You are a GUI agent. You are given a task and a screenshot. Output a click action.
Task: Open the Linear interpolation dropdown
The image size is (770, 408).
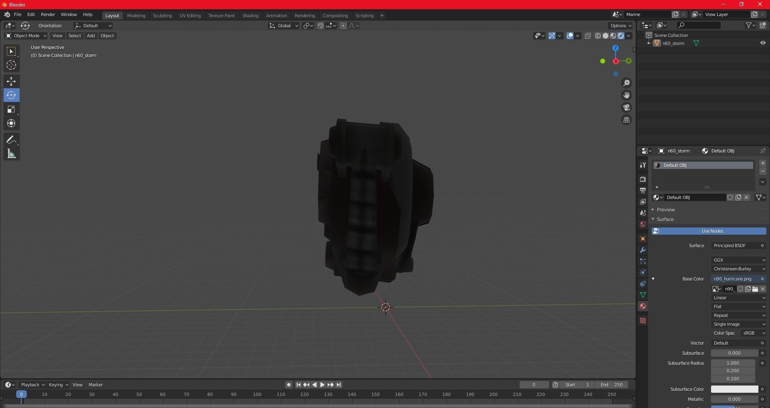click(739, 298)
